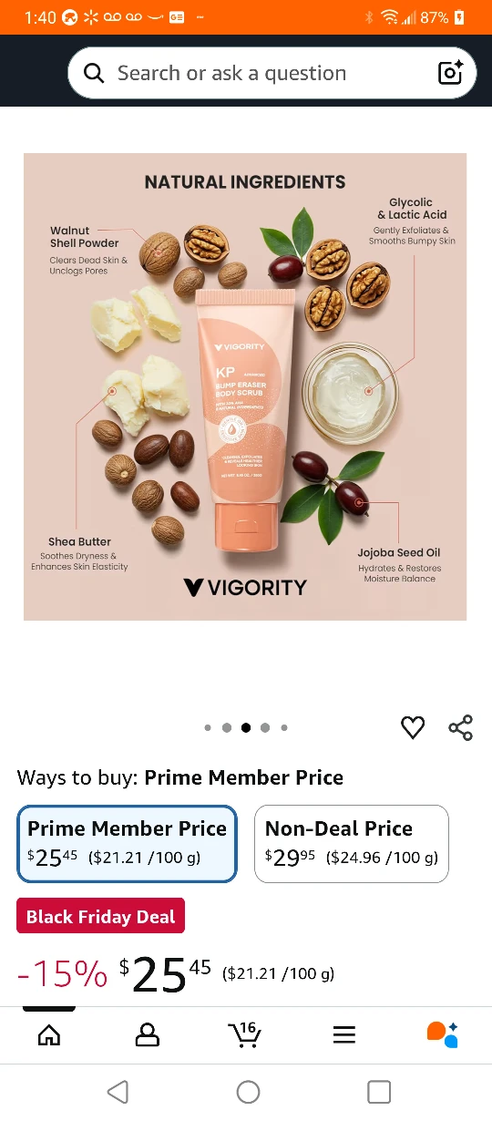Tap the Android home circle button
The image size is (492, 1121).
click(248, 1092)
